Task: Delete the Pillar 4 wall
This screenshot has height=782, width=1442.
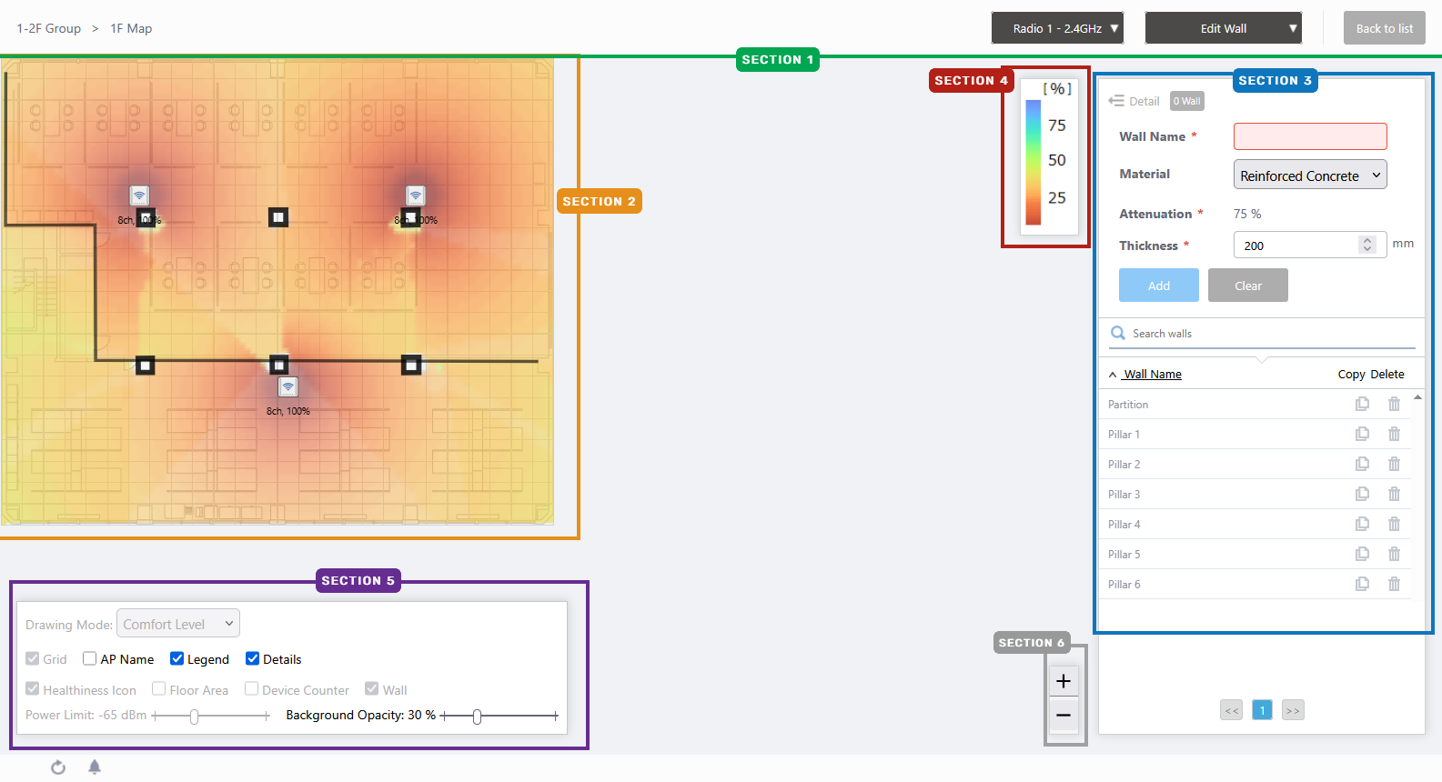Action: click(1394, 524)
